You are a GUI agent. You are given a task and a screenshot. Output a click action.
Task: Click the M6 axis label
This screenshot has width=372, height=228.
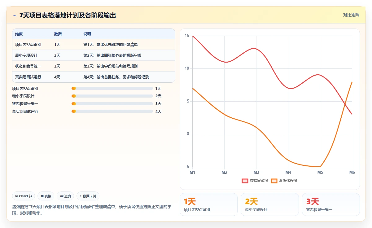[352, 172]
